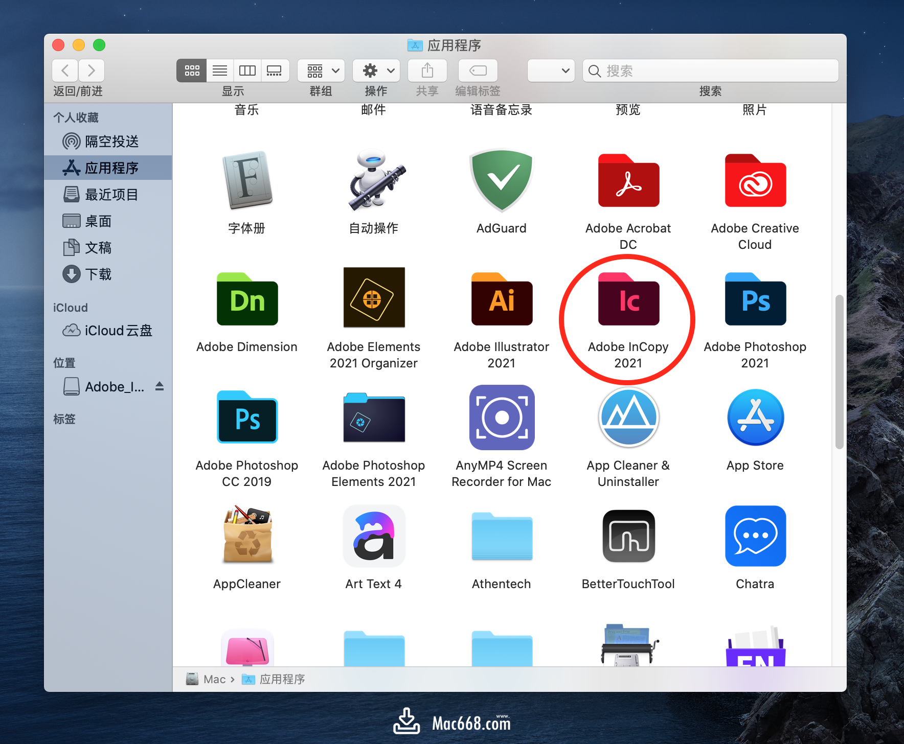This screenshot has height=744, width=904.
Task: Select the Chatra chat bubble icon
Action: click(755, 536)
